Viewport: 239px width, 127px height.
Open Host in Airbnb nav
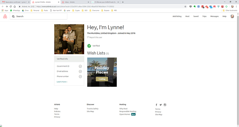tap(187, 16)
